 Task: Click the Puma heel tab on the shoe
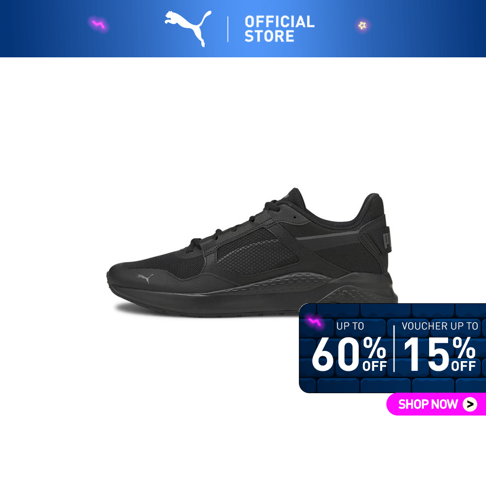(386, 240)
